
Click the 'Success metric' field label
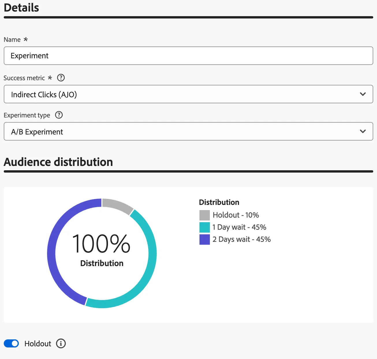(24, 78)
